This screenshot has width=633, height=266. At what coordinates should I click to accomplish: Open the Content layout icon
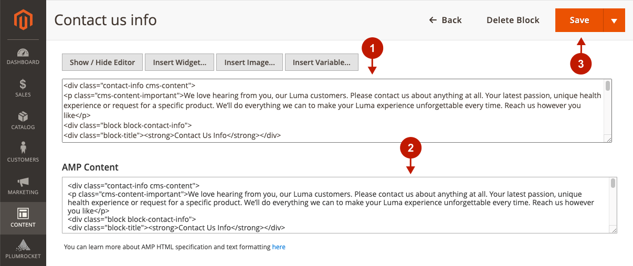coord(23,214)
